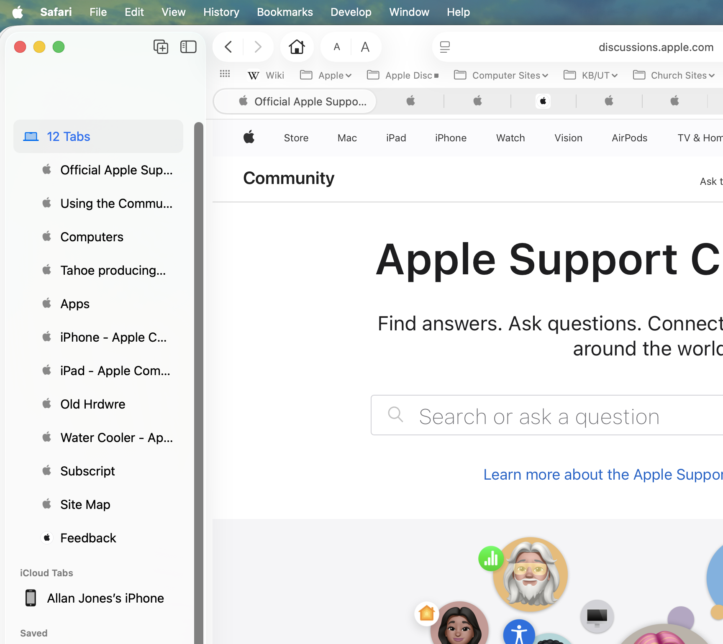Open the Bookmarks menu

(285, 12)
